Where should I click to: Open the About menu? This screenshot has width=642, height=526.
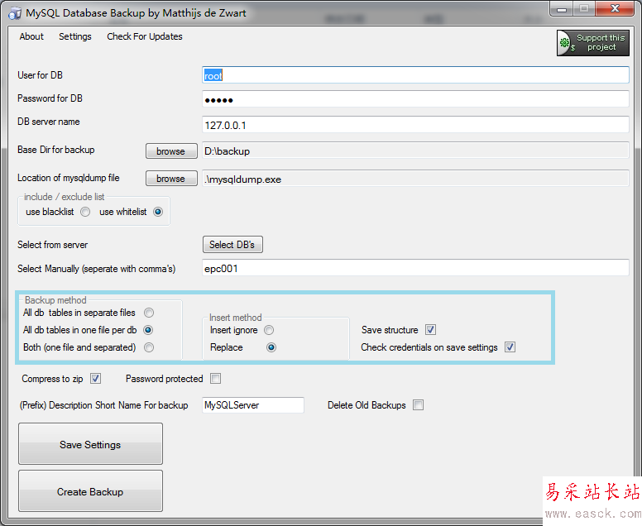(31, 36)
